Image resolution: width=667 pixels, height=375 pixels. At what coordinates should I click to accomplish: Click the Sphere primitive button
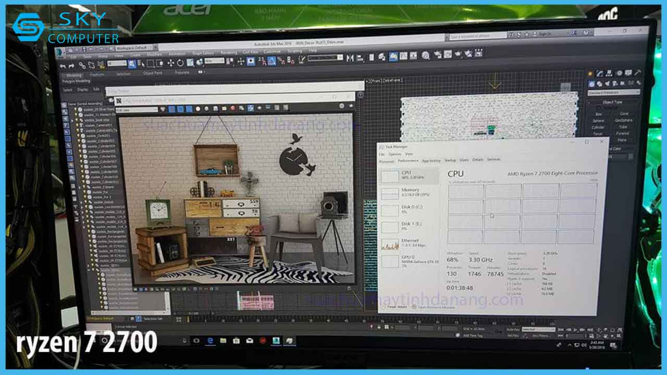pos(599,121)
